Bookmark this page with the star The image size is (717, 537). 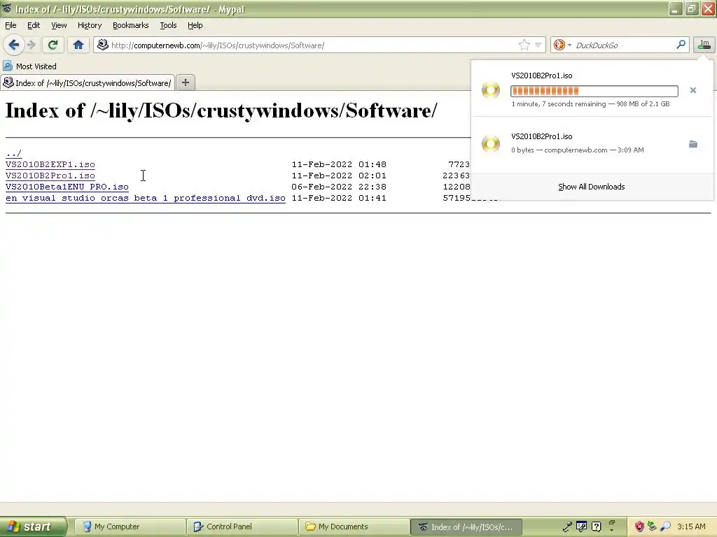pos(524,45)
